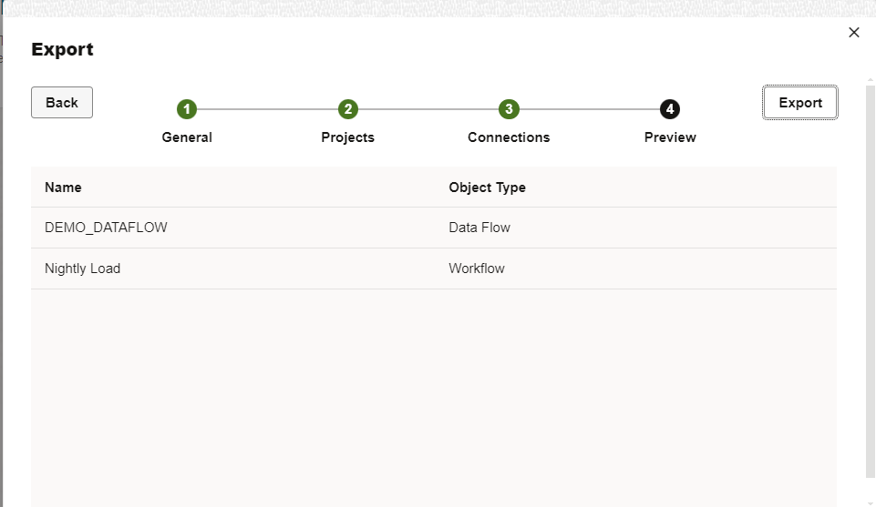Screen dimensions: 876x507
Task: Click the Object Type column header
Action: point(487,188)
